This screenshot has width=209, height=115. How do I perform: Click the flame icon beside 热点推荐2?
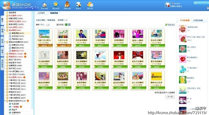tap(24, 77)
